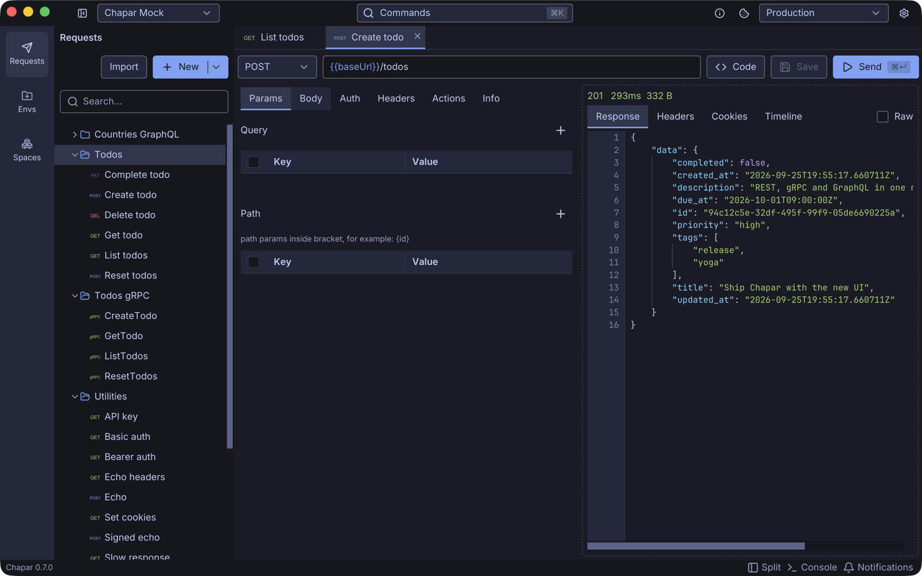922x576 pixels.
Task: Open the Console from the status bar
Action: click(813, 567)
